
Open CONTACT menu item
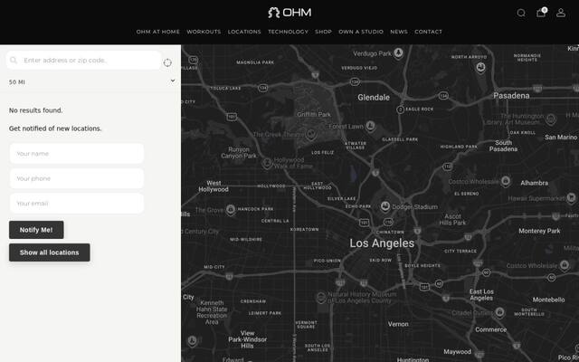[x=428, y=32]
